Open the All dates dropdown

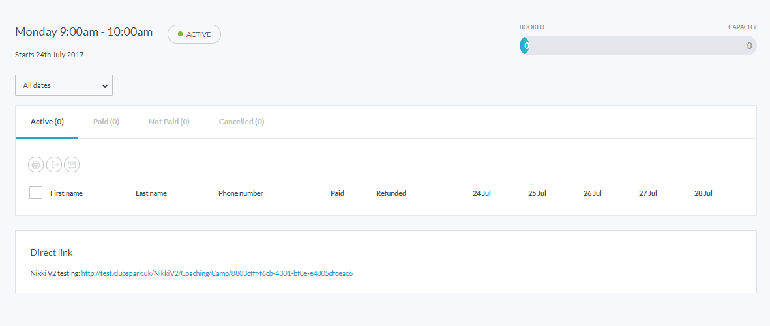[57, 85]
